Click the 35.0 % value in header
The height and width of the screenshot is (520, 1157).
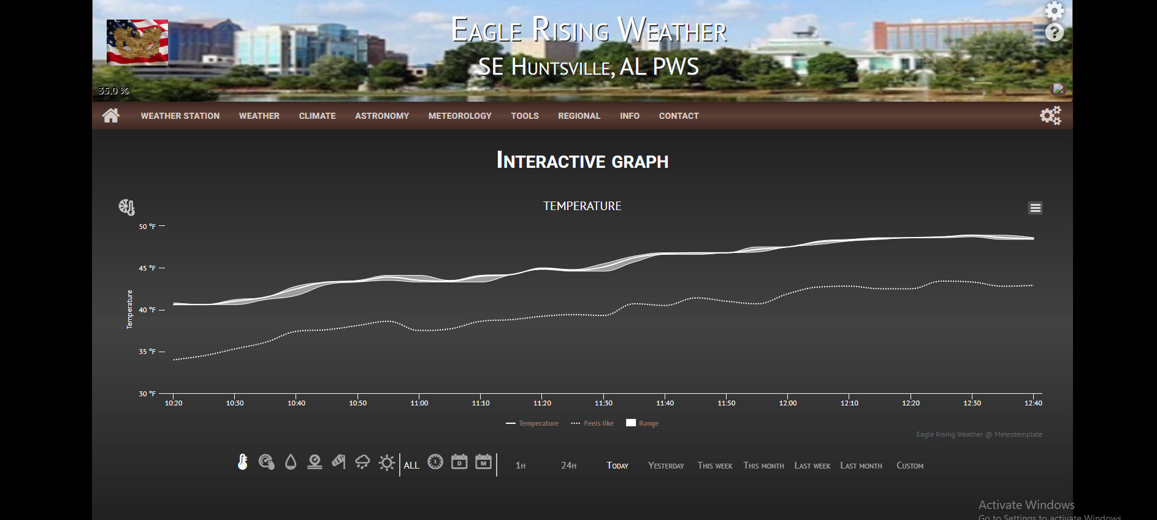click(113, 91)
